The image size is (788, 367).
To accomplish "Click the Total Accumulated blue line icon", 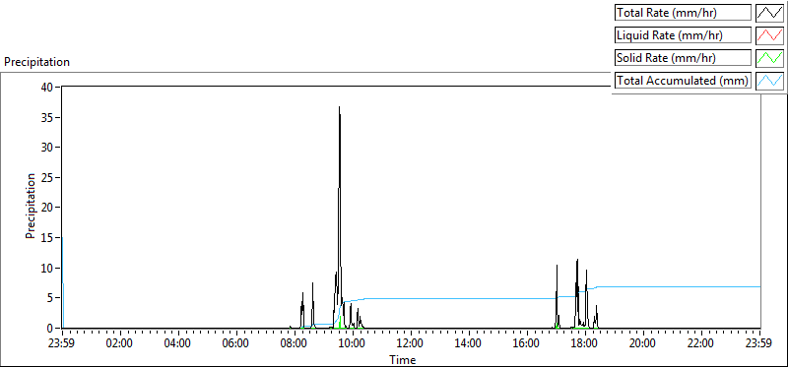I will 769,81.
